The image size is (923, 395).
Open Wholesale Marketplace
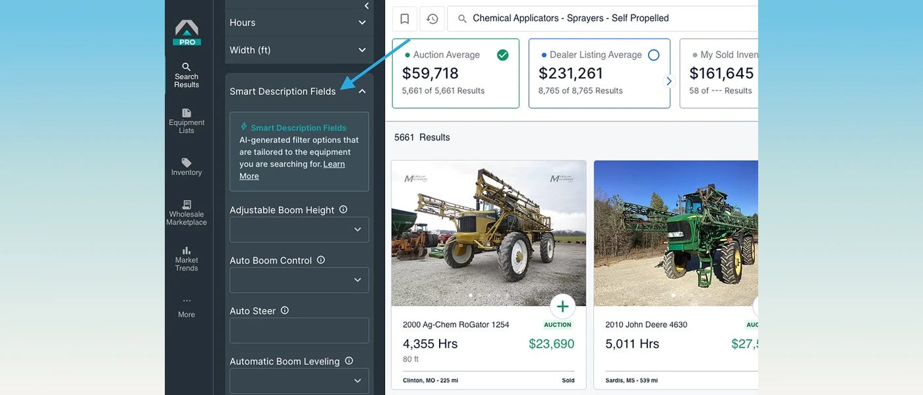[x=187, y=213]
